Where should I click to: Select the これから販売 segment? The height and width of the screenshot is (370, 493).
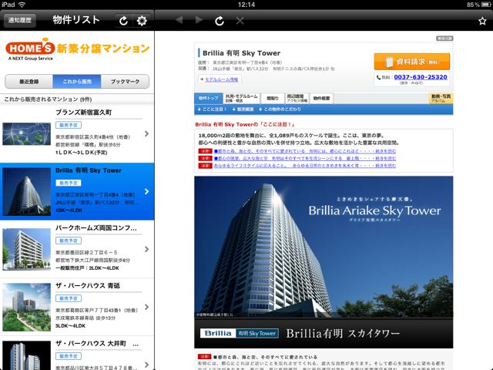coord(77,82)
